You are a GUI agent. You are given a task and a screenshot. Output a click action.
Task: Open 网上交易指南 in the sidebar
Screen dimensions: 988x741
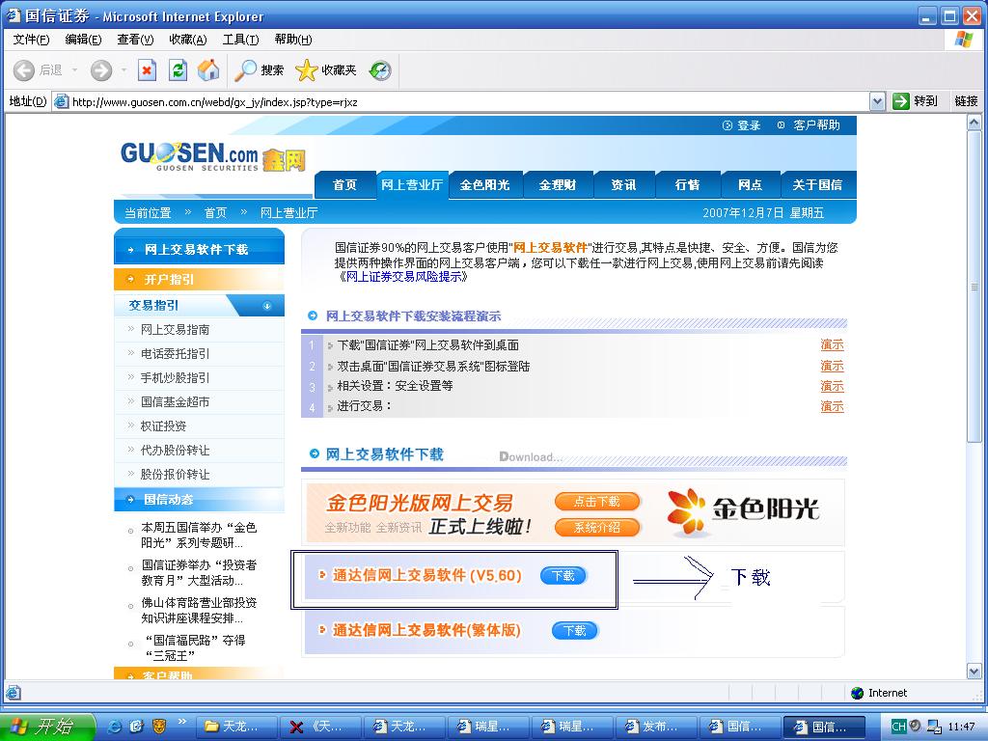tap(176, 330)
